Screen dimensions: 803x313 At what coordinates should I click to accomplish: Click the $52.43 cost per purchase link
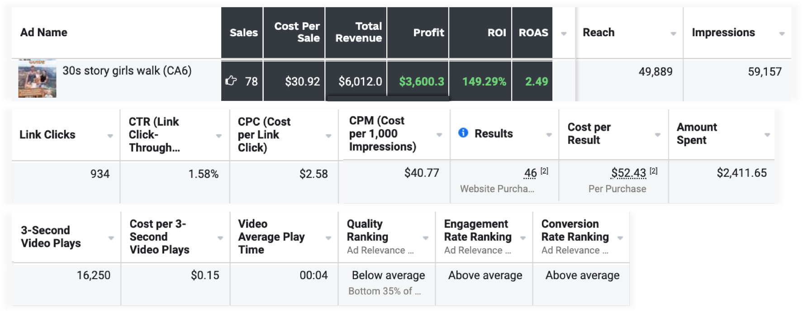click(x=628, y=173)
